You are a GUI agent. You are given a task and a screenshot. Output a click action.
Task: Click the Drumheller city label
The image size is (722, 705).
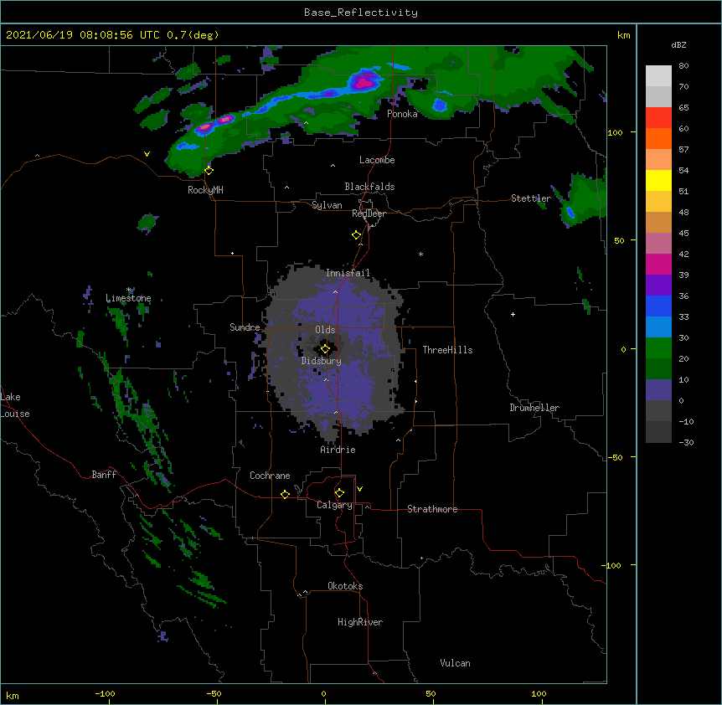point(534,408)
